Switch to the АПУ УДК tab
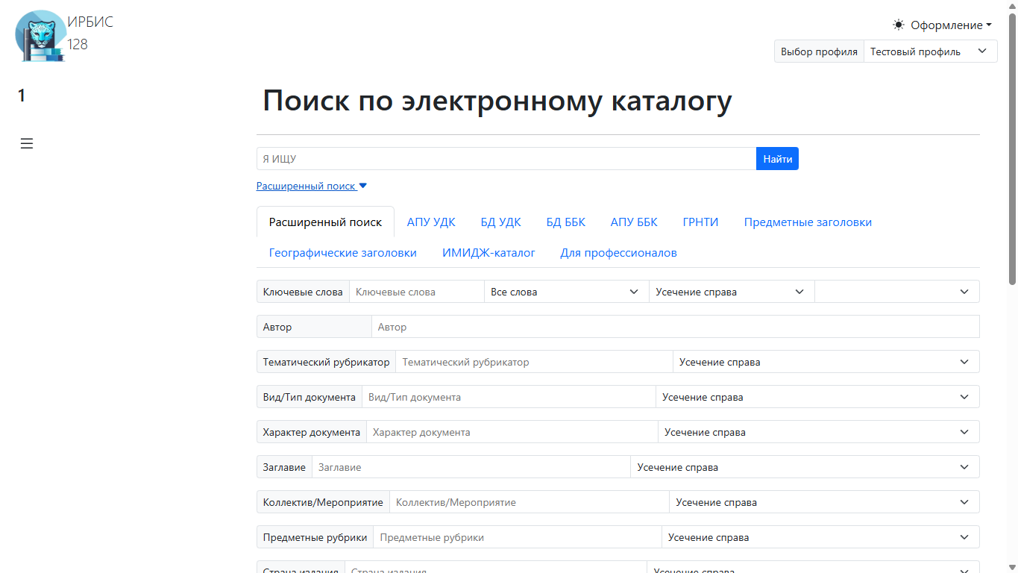Image resolution: width=1018 pixels, height=573 pixels. pyautogui.click(x=431, y=222)
